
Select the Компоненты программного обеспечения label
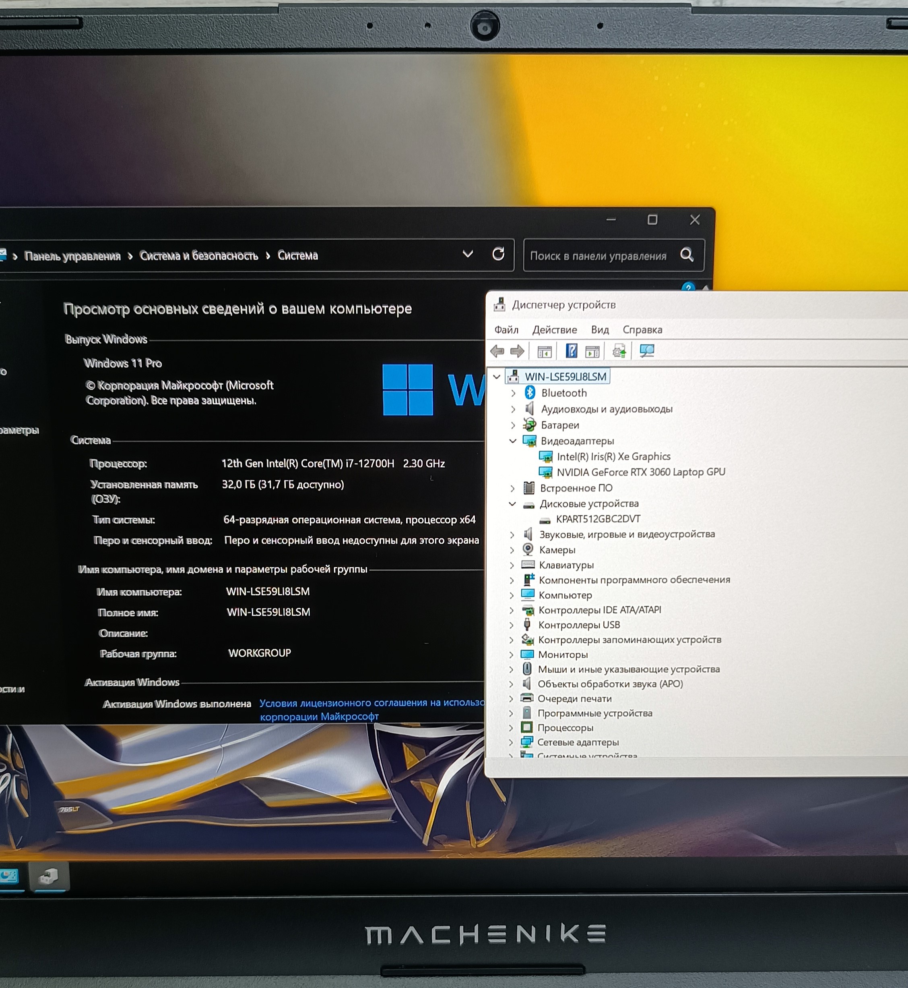(634, 580)
